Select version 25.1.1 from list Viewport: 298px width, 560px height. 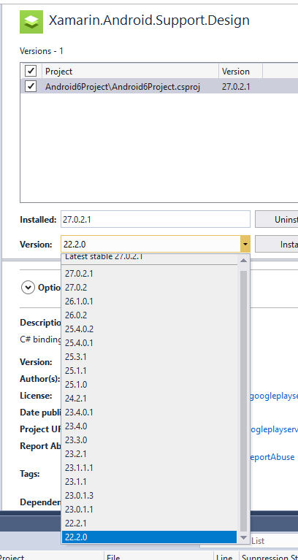click(149, 371)
